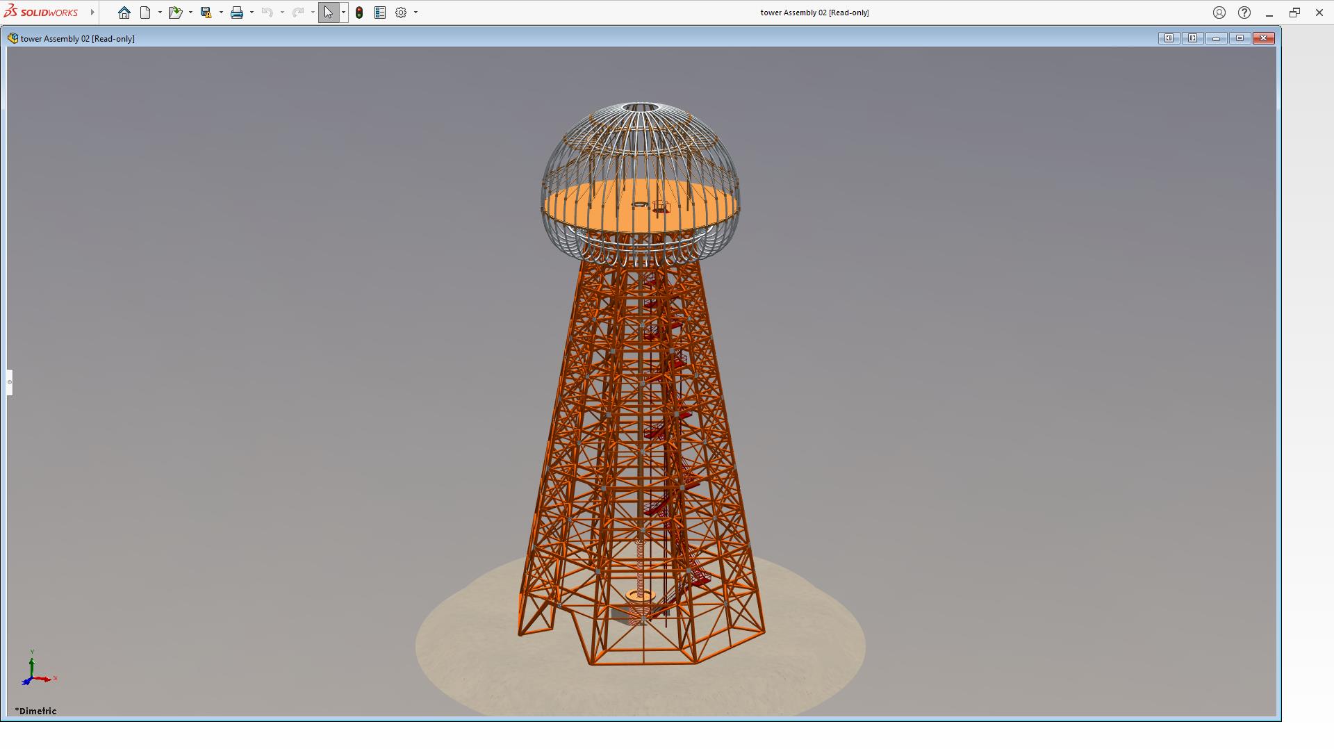Toggle the Select cursor tool
Image resolution: width=1334 pixels, height=749 pixels.
(x=328, y=13)
